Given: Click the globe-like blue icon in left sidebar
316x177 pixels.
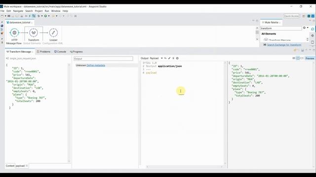Looking at the screenshot, I should click(x=2, y=26).
